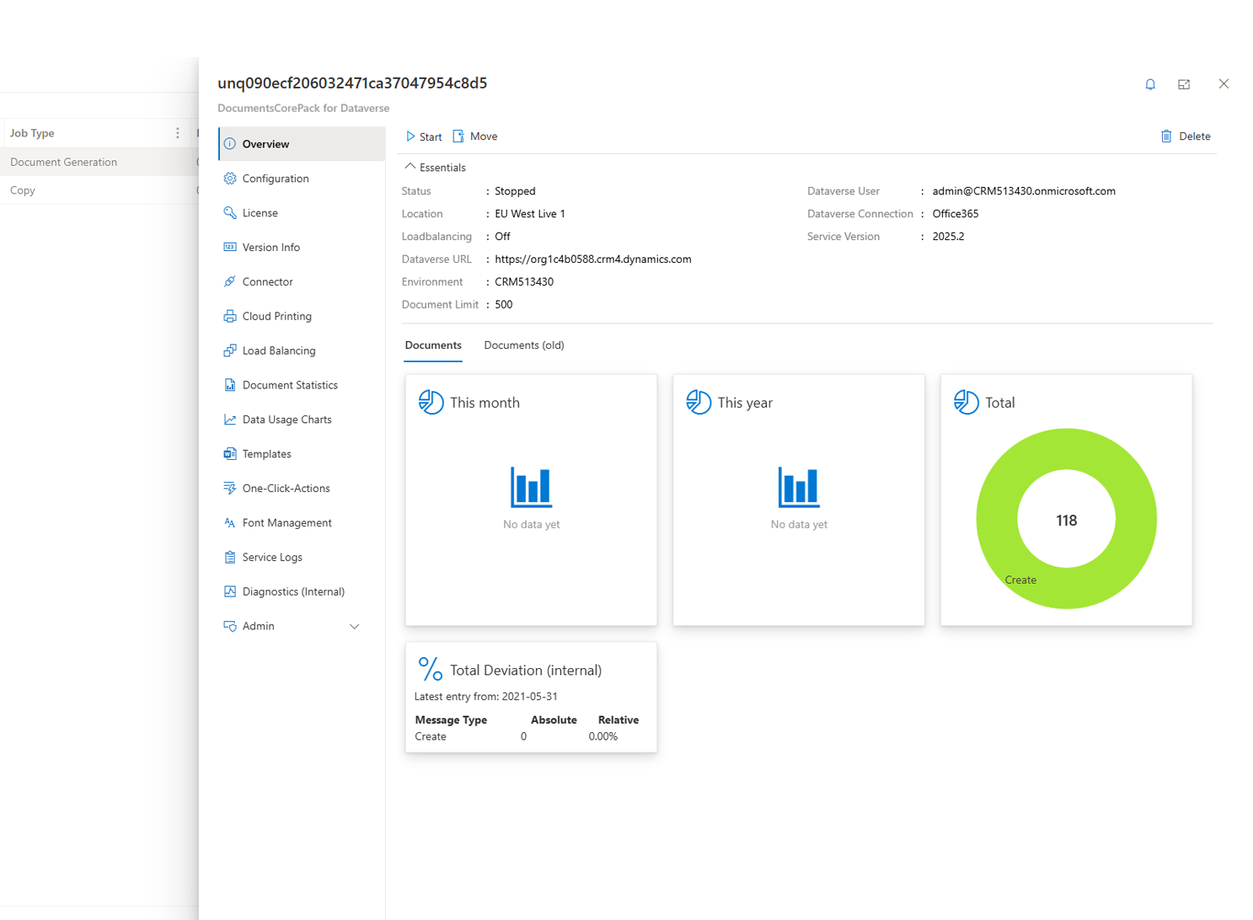Click the Latest entry date text

point(486,697)
